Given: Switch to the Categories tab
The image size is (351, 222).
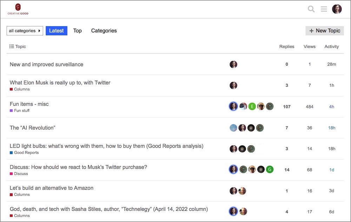Looking at the screenshot, I should click(104, 31).
